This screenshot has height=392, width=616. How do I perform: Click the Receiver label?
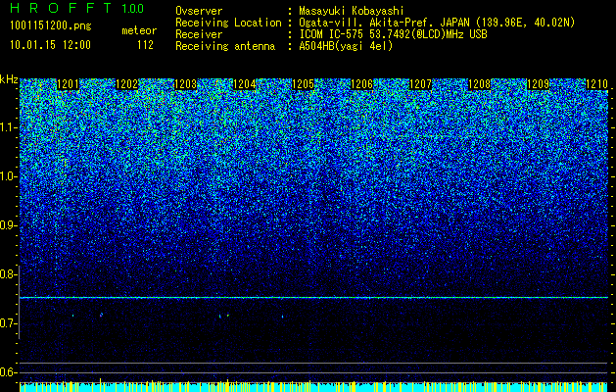199,34
